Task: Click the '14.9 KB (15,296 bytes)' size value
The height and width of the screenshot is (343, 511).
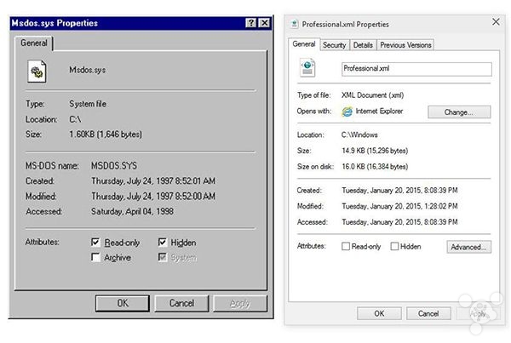Action: click(x=375, y=151)
